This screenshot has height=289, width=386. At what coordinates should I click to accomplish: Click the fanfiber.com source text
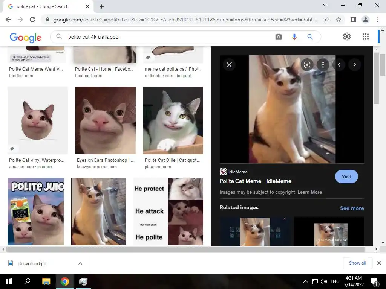tap(21, 76)
